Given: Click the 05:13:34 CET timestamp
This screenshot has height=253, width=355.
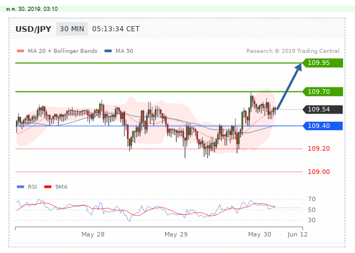Looking at the screenshot, I should click(x=116, y=29).
